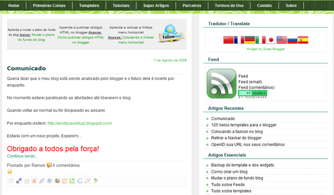Translate page with German flag
This screenshot has height=195, width=334.
(x=249, y=40)
